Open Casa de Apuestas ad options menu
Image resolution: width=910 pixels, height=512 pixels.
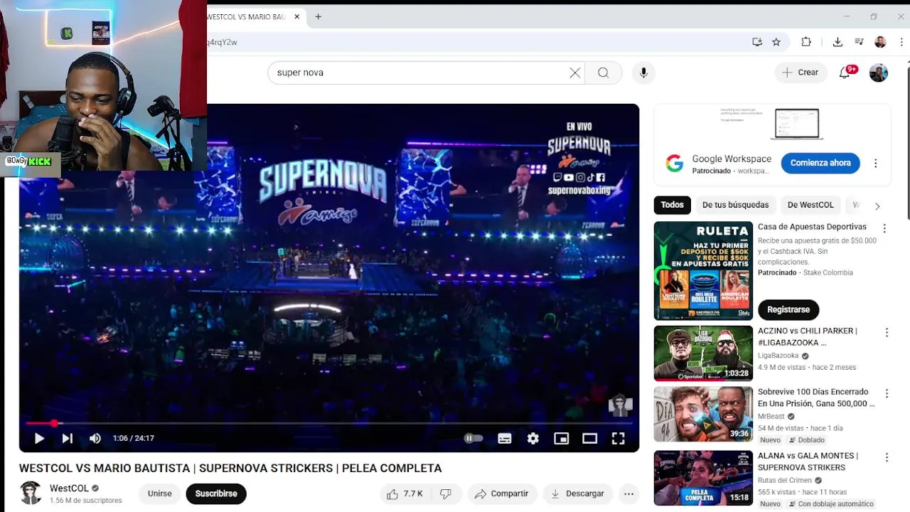tap(884, 229)
